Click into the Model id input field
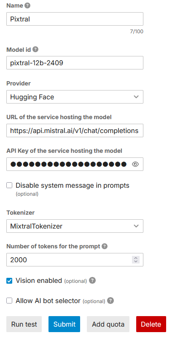The image size is (175, 338). [75, 63]
